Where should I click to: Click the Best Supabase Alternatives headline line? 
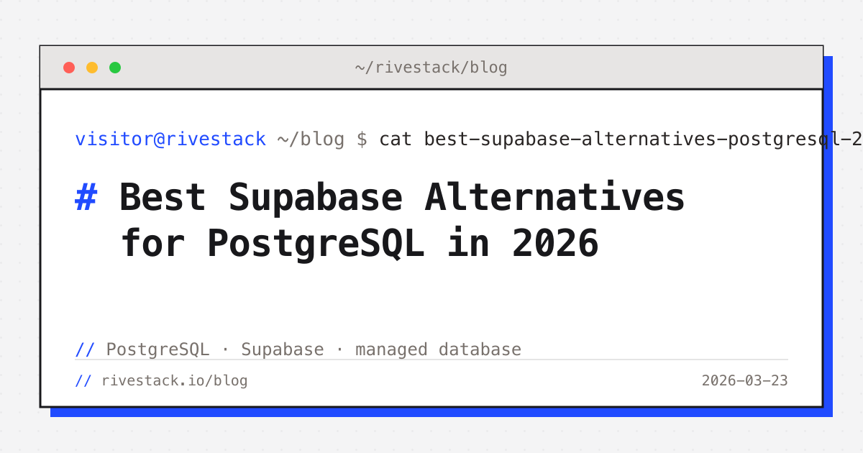[402, 198]
